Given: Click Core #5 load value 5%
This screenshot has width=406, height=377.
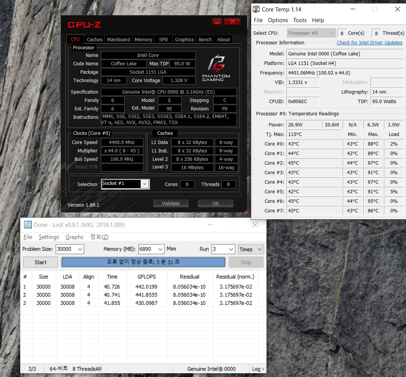Looking at the screenshot, I should point(394,192).
